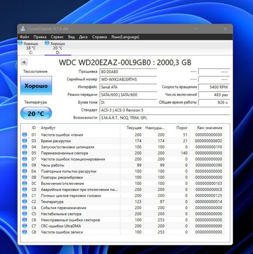Click the status icon for Нестабильные сектора
Screen dimensions: 253x254
click(x=25, y=214)
